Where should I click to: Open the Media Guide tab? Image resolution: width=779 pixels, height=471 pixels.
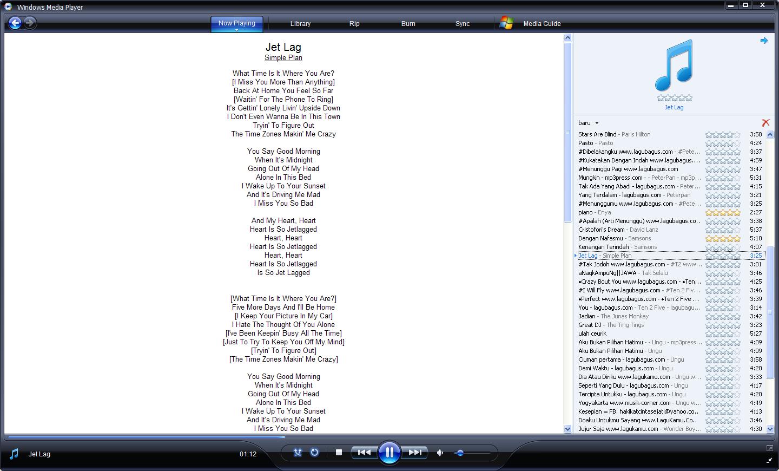coord(542,24)
